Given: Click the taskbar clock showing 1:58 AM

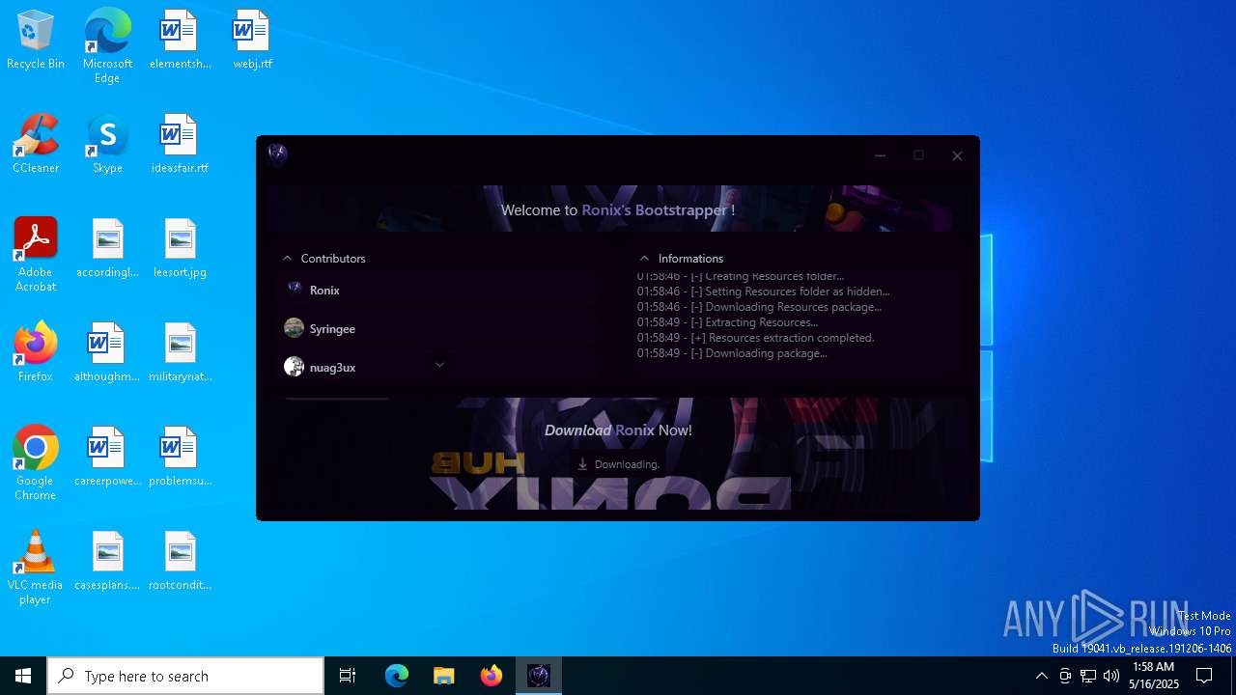Looking at the screenshot, I should pyautogui.click(x=1153, y=676).
